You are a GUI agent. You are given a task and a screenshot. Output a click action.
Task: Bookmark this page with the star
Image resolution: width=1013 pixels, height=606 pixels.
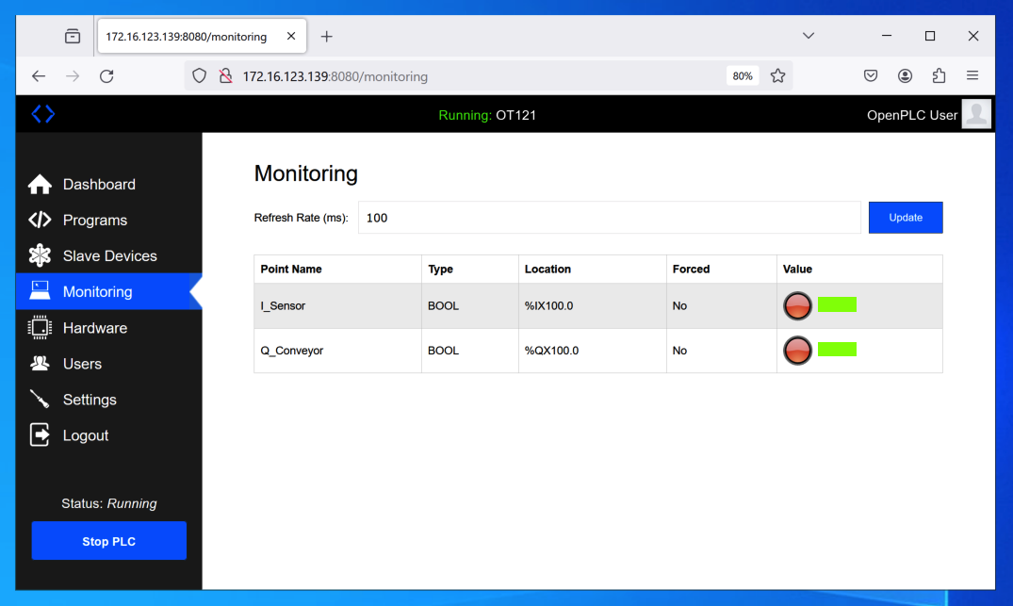777,76
